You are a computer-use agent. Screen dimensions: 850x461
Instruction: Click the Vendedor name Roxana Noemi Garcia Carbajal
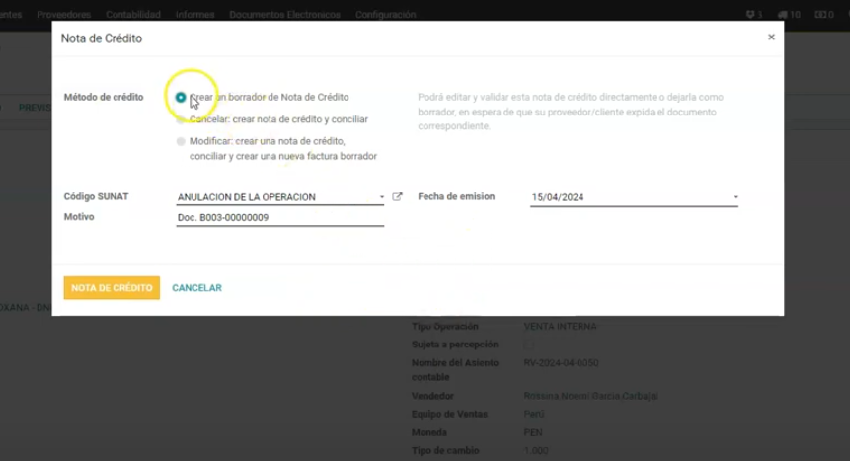point(590,396)
